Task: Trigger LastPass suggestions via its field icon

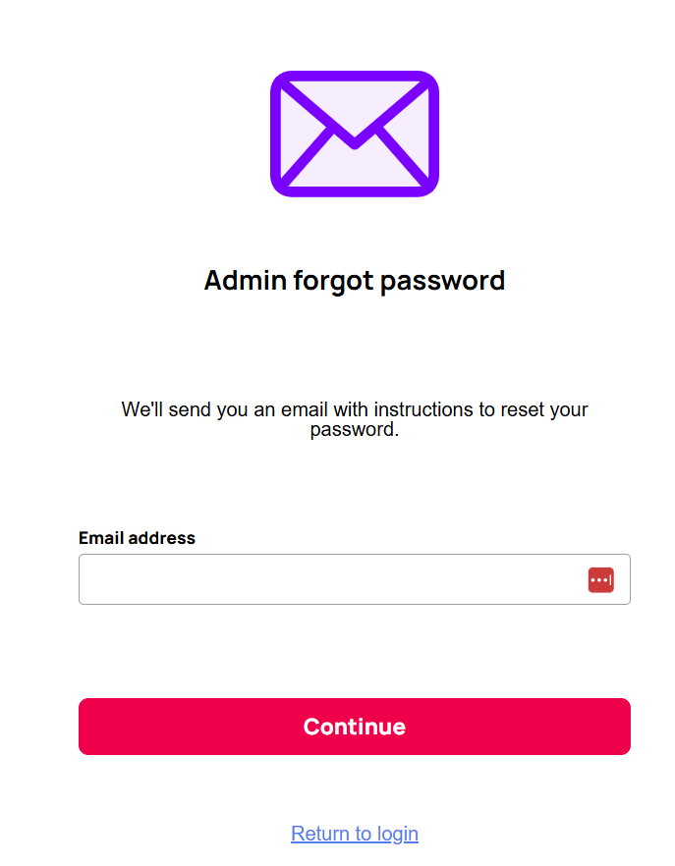Action: [601, 579]
